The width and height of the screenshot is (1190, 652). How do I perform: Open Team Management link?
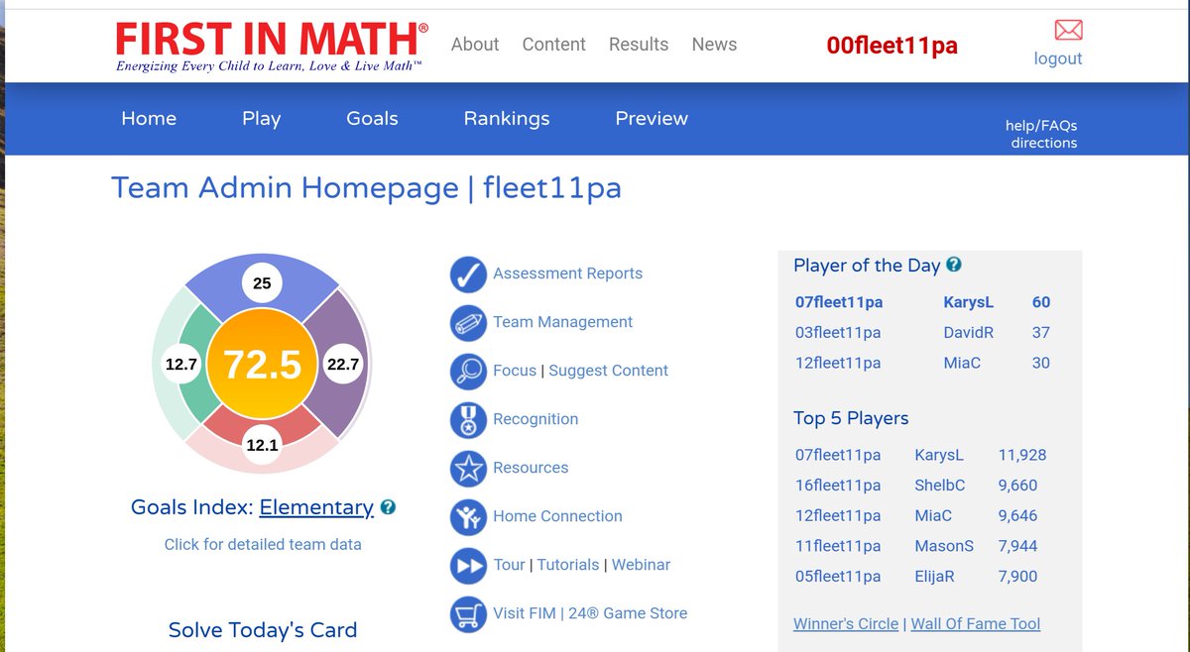562,322
